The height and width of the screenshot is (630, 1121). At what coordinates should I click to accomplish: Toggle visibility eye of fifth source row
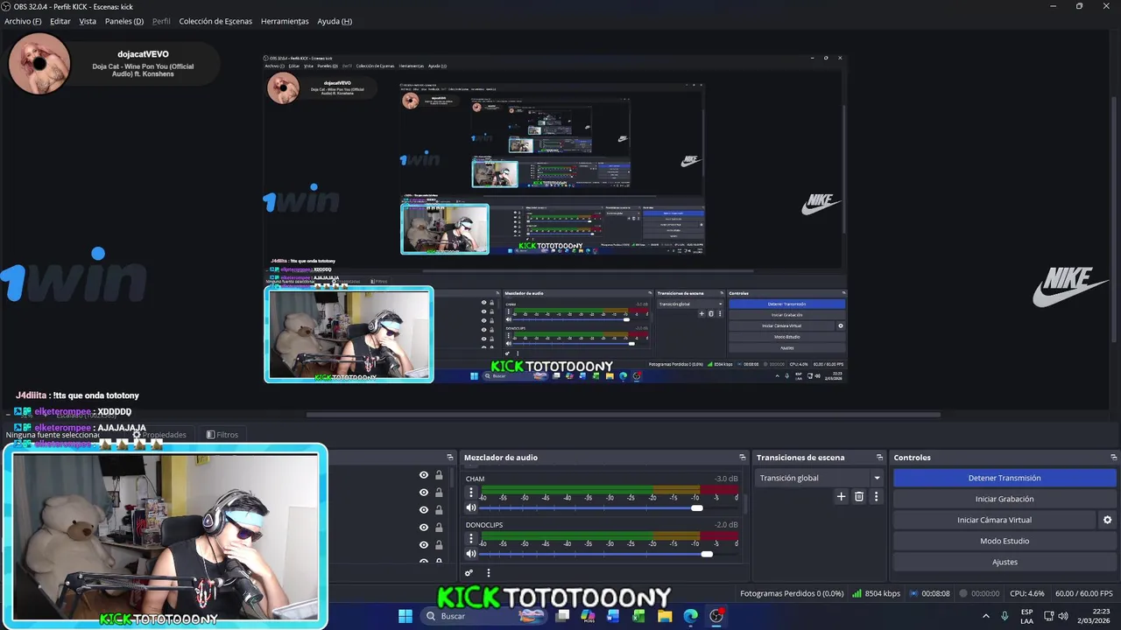424,545
